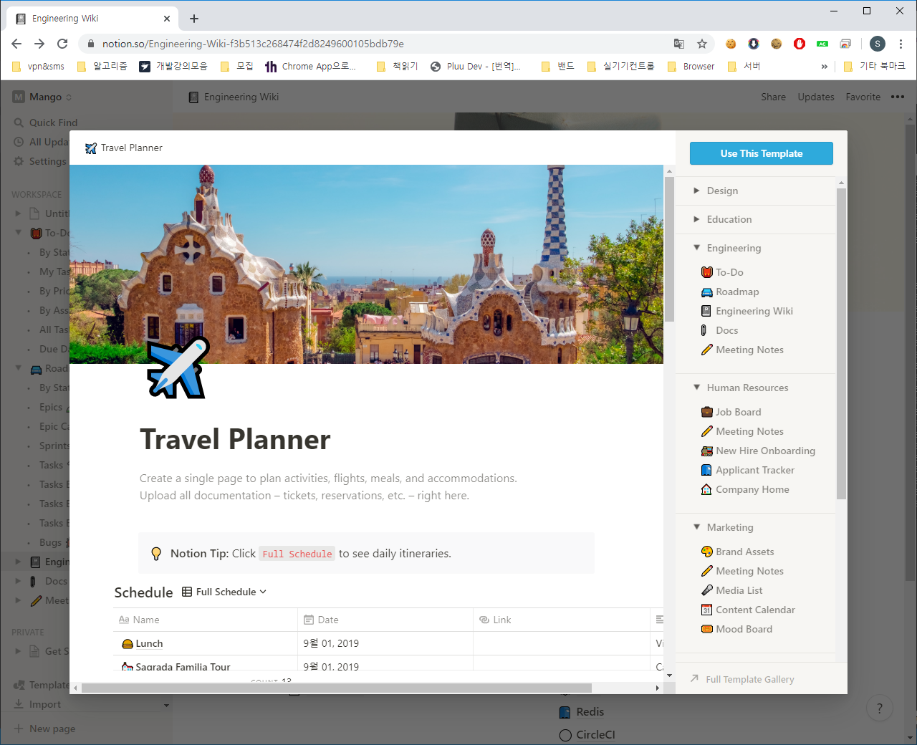Click New page at sidebar bottom
This screenshot has height=745, width=917.
44,729
